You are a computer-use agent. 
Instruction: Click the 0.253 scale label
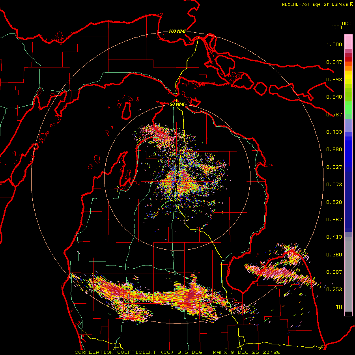334,290
